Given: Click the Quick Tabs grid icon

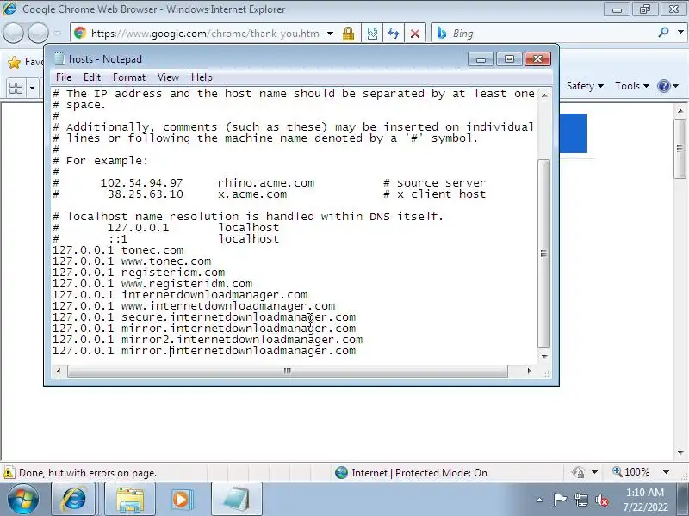Looking at the screenshot, I should pyautogui.click(x=16, y=89).
